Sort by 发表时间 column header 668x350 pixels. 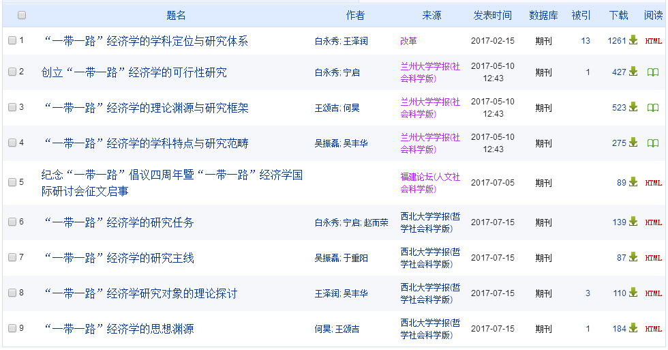coord(492,15)
